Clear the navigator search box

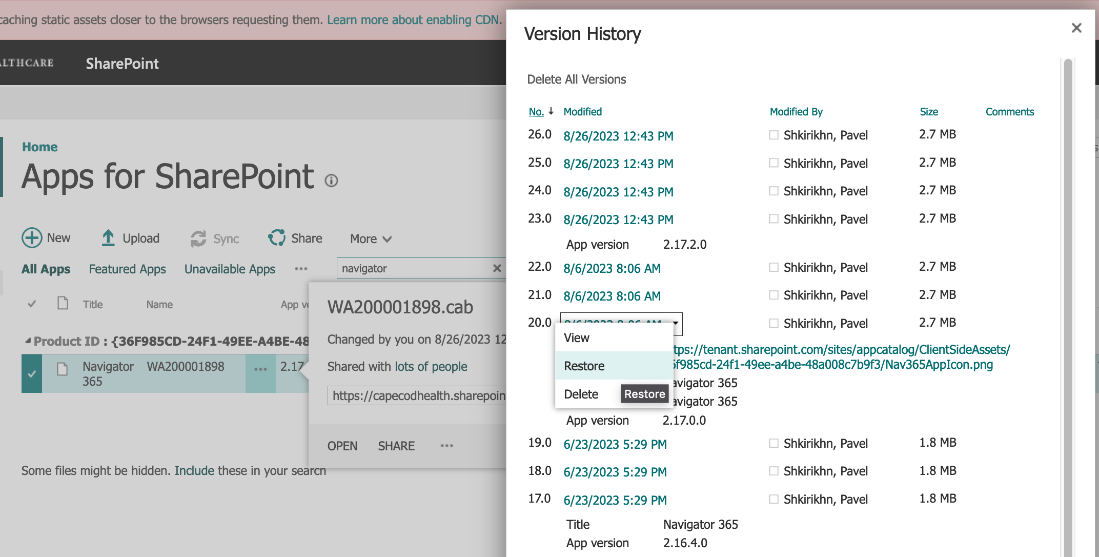coord(497,268)
